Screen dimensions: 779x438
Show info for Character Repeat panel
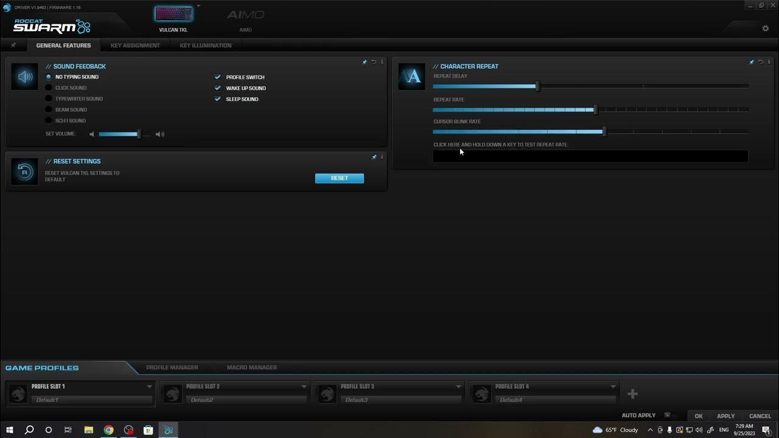click(x=769, y=62)
